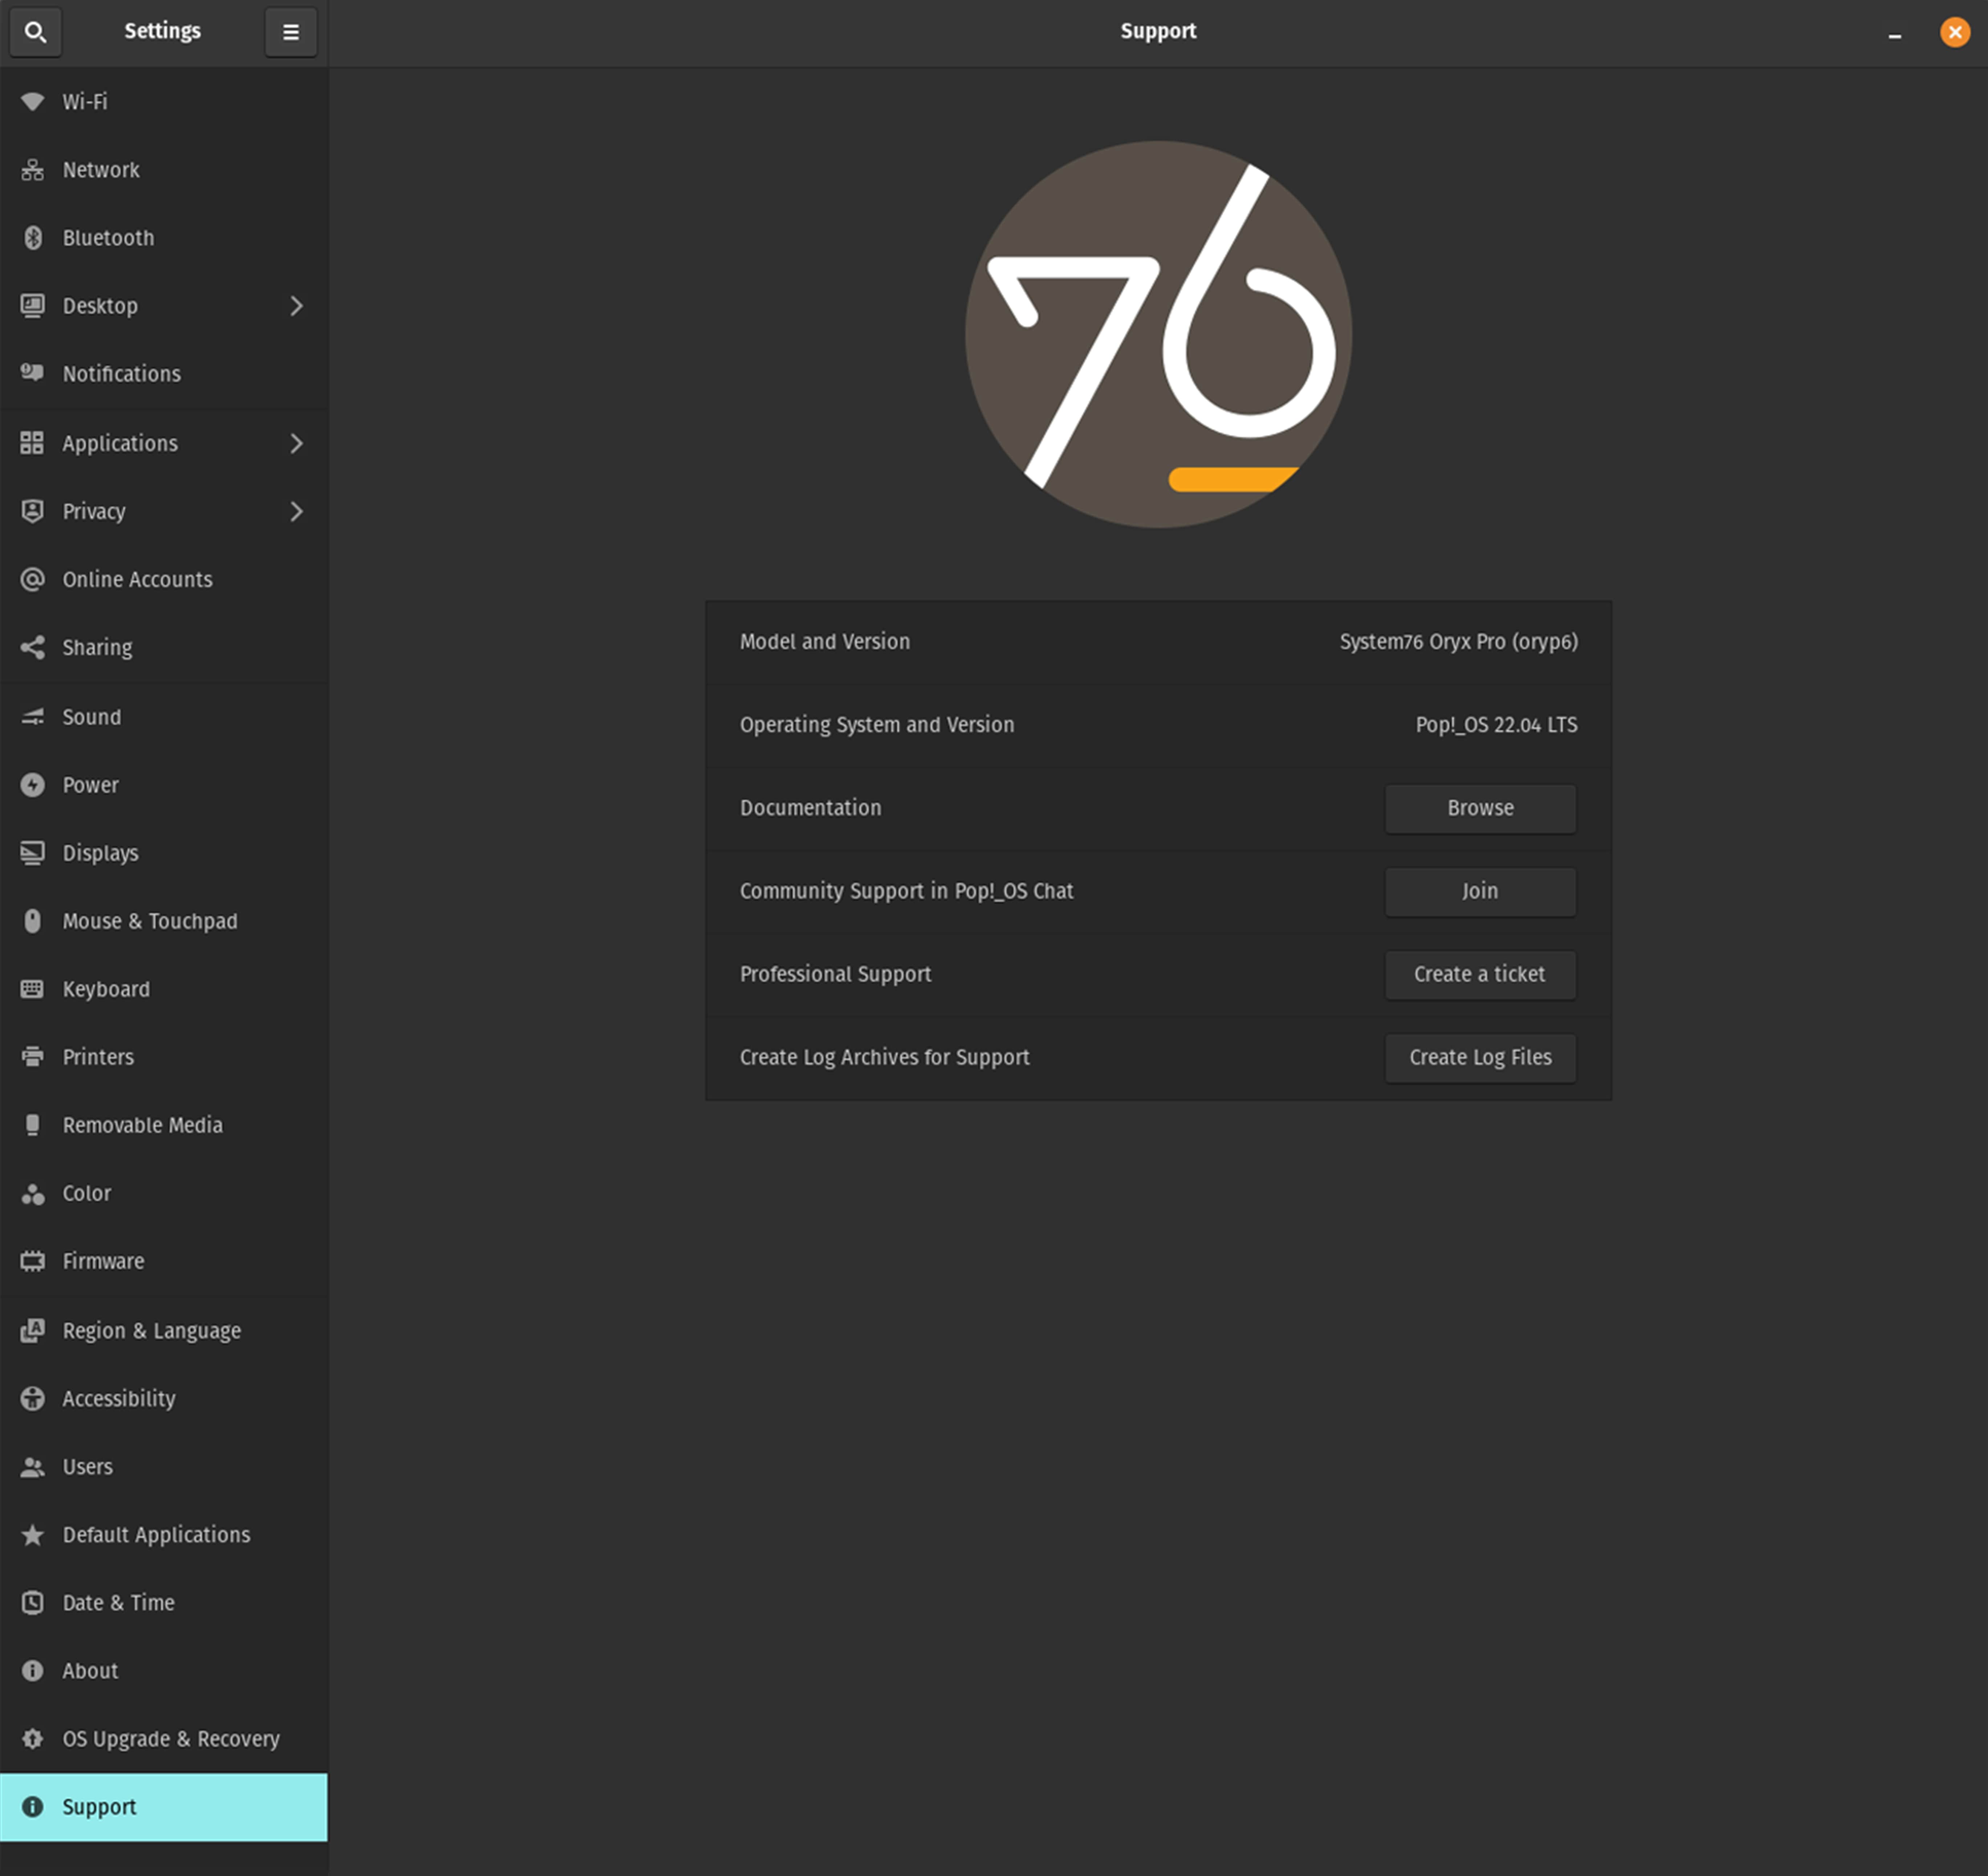Select Region & Language

[x=164, y=1331]
